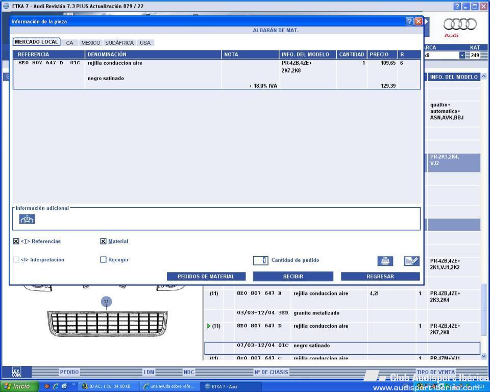Enable the Recoger checkbox
The width and height of the screenshot is (490, 392).
click(103, 260)
